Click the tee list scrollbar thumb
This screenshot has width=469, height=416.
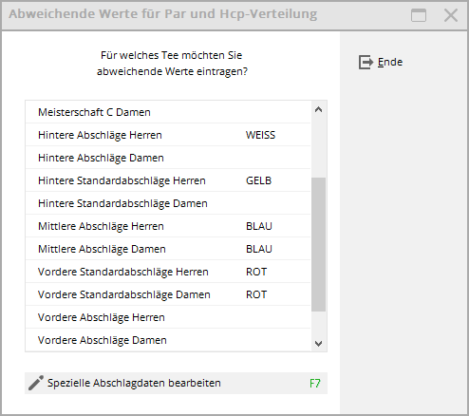coord(319,244)
